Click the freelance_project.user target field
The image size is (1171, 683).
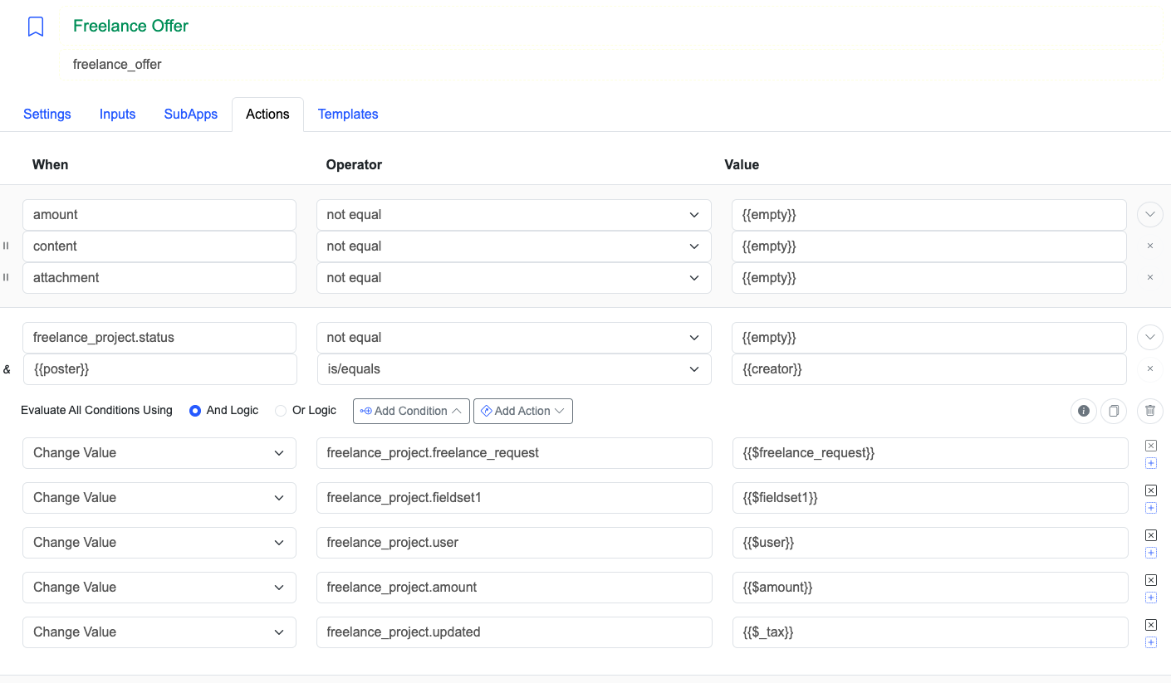[x=514, y=543]
